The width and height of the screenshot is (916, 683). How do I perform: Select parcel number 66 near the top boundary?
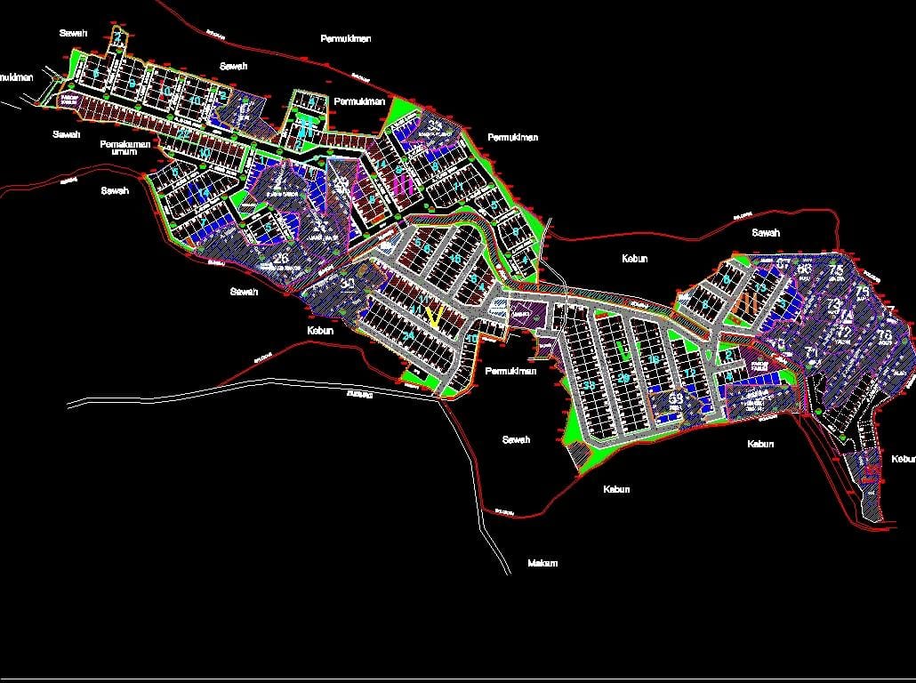click(805, 269)
